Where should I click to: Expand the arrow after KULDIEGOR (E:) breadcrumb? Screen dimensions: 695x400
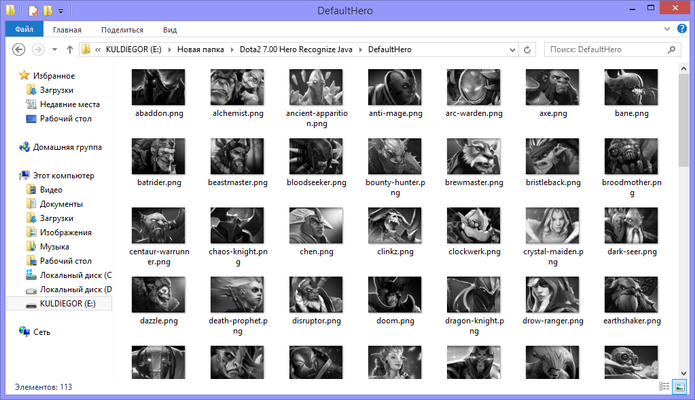[169, 49]
